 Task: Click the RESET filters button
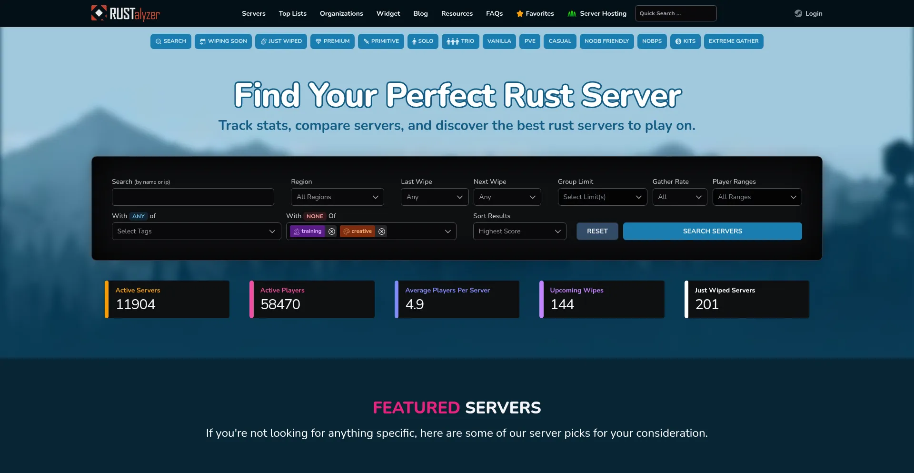597,231
